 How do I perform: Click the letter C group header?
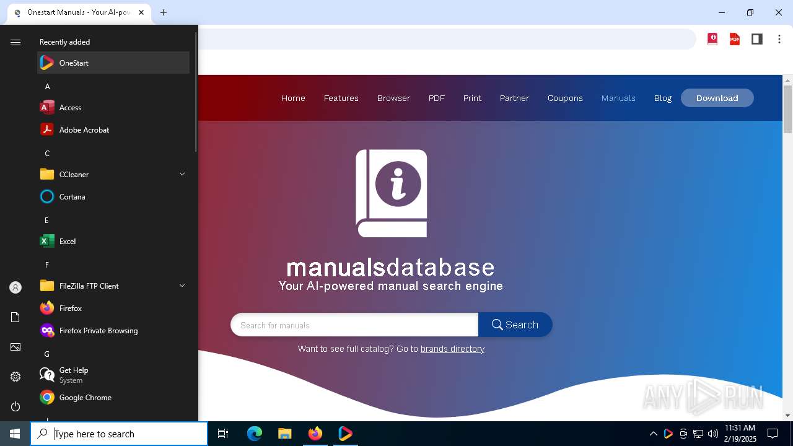coord(47,153)
